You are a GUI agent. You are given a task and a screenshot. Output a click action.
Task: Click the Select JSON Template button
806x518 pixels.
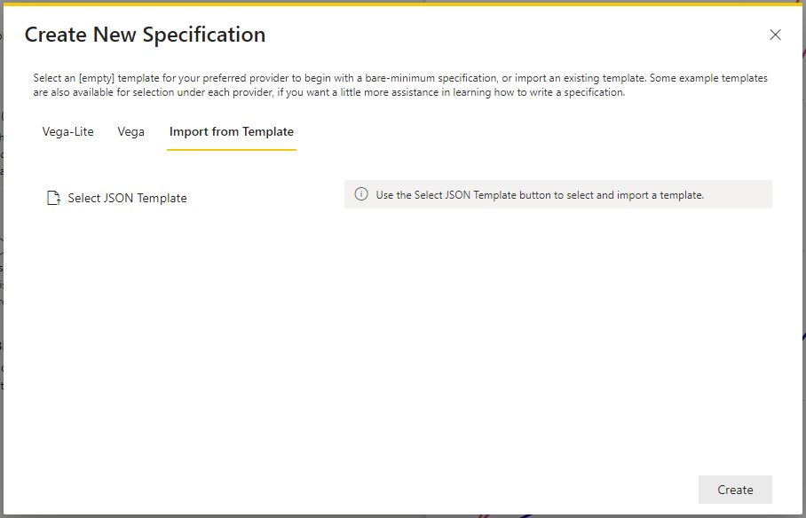tap(116, 198)
